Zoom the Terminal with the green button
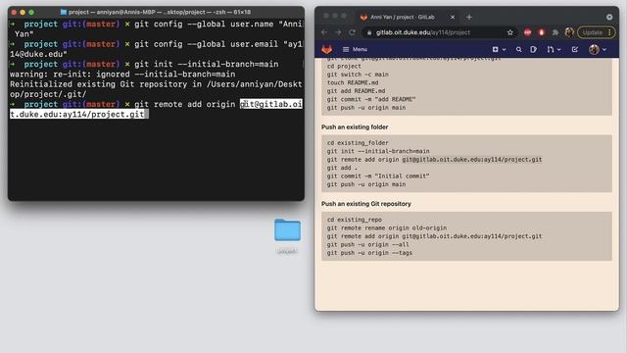627x353 pixels. (31, 13)
